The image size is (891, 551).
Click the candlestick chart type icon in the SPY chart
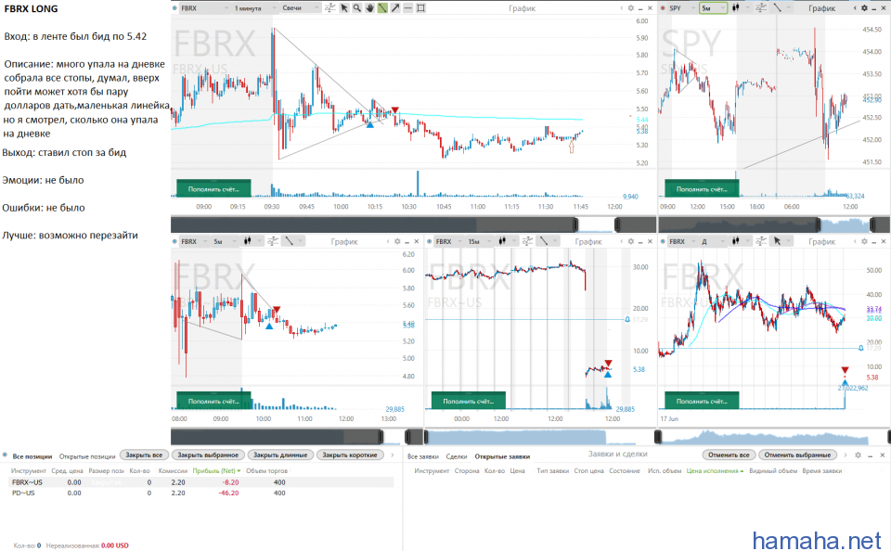pos(735,8)
